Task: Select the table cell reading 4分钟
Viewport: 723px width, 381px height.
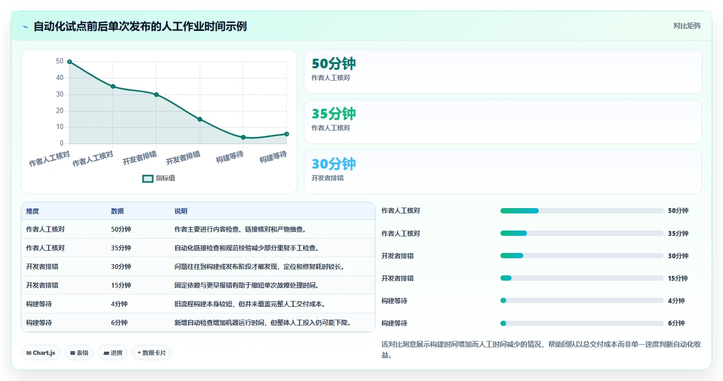Action: click(x=120, y=304)
